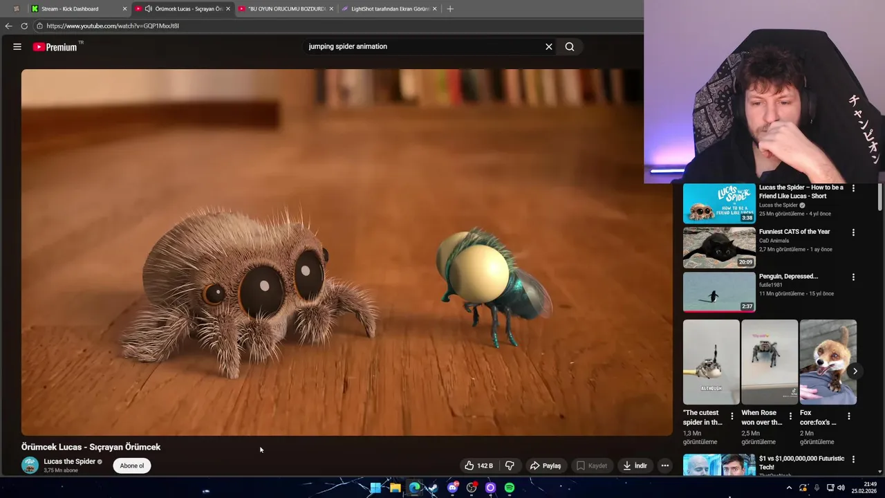Close the 'Stream - Kick Dashboard' tab
The image size is (885, 498).
coord(125,9)
